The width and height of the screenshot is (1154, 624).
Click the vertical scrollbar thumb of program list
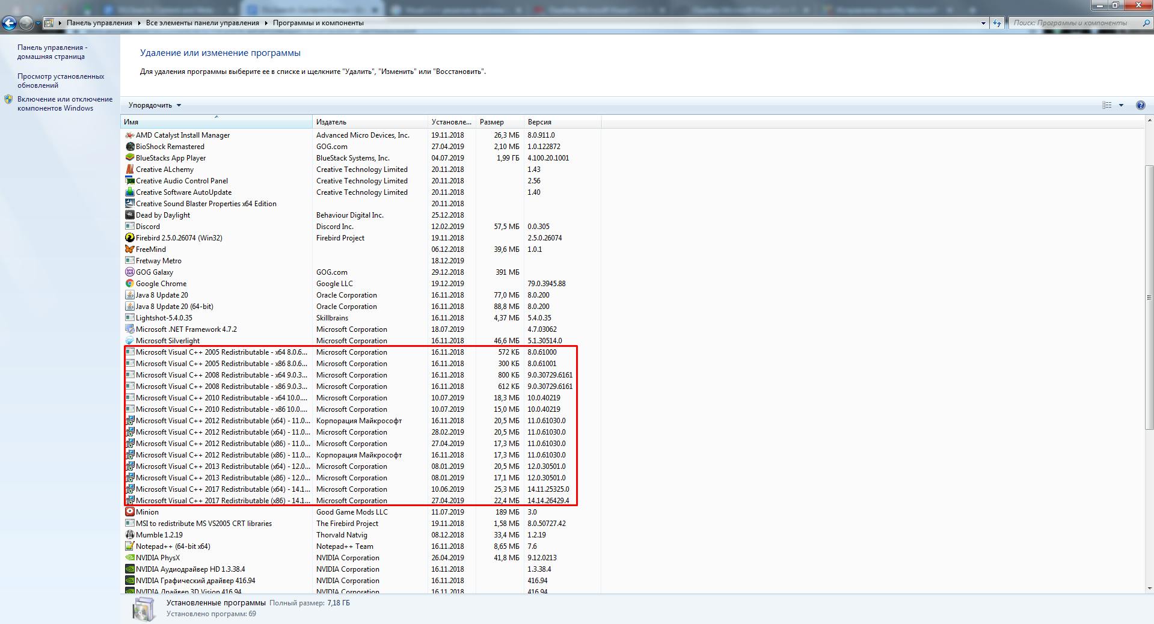coord(1149,297)
